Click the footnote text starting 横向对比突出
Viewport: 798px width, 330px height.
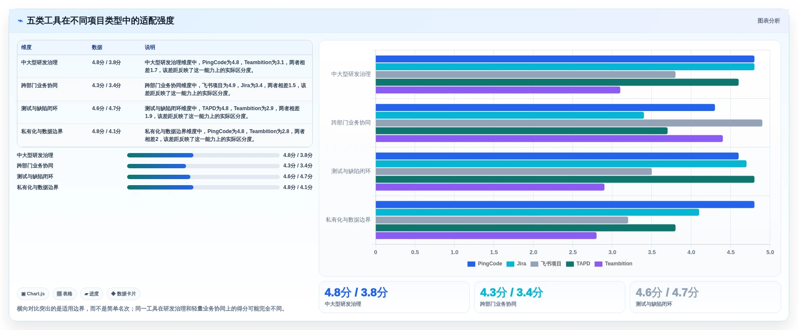coord(152,309)
